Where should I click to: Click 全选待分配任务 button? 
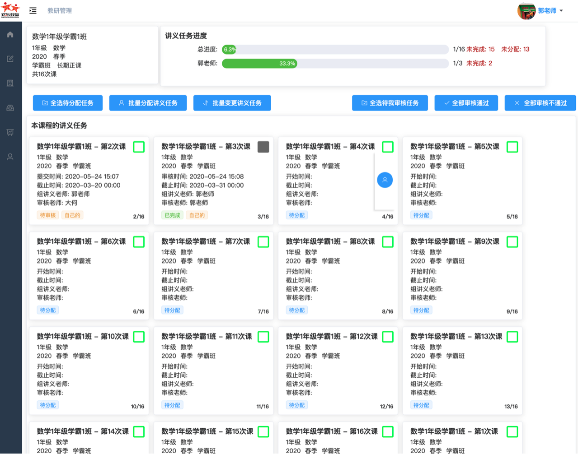coord(68,103)
